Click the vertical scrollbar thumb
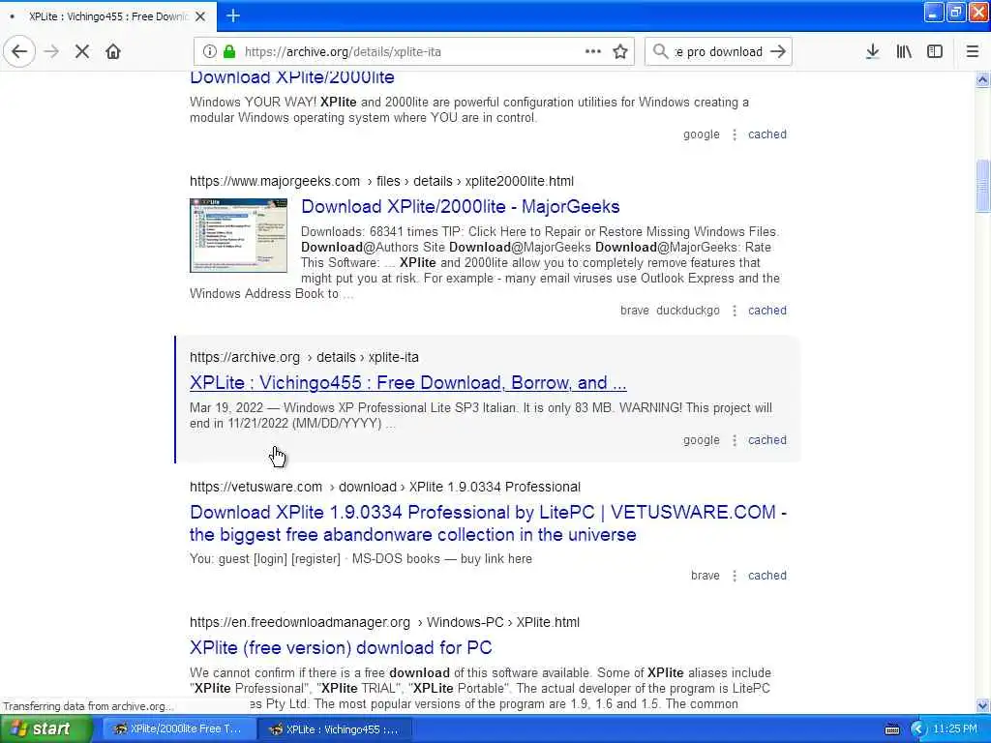 point(982,187)
